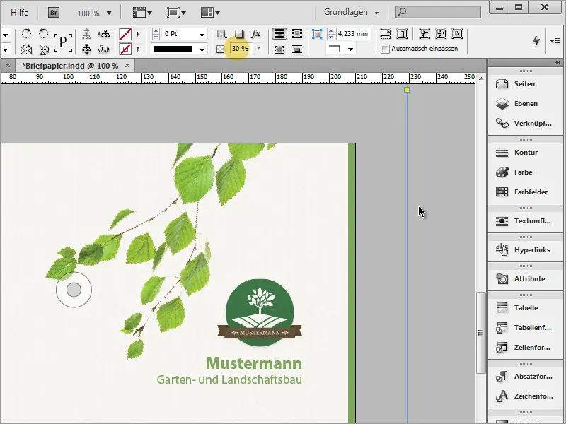Open the 0 Pt stroke weight dropdown
Screen dimensions: 566x424
tap(202, 35)
